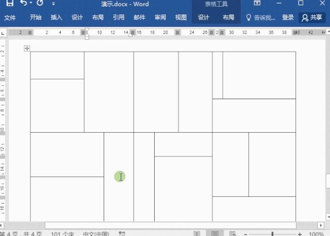
Task: Click the vertical scrollbar up arrow
Action: click(328, 30)
